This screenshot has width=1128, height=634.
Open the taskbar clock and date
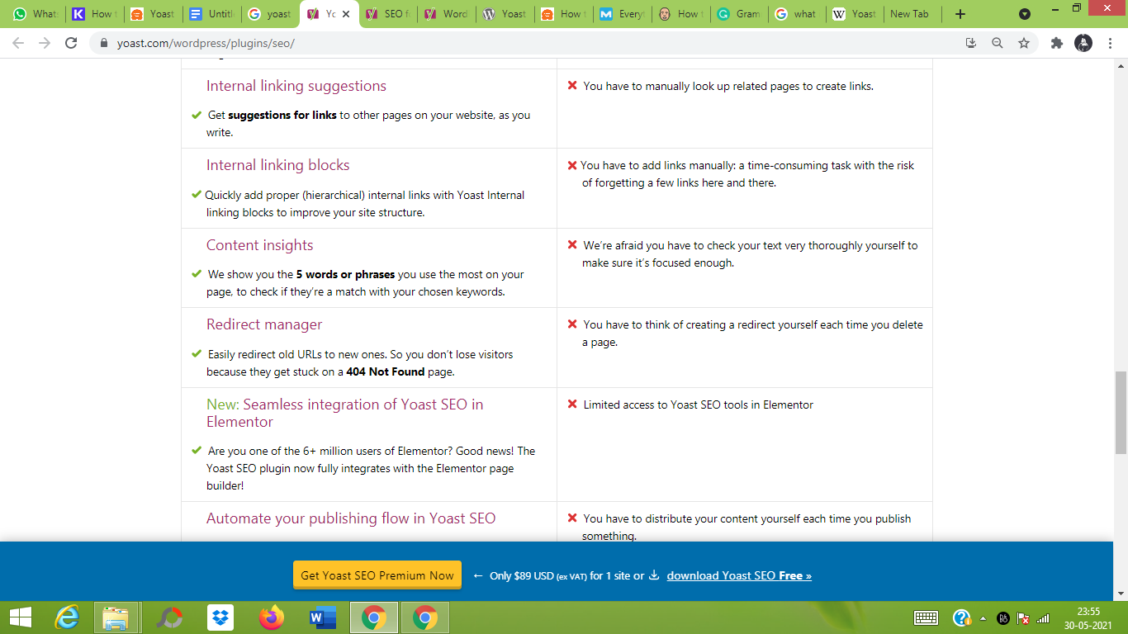tap(1088, 617)
